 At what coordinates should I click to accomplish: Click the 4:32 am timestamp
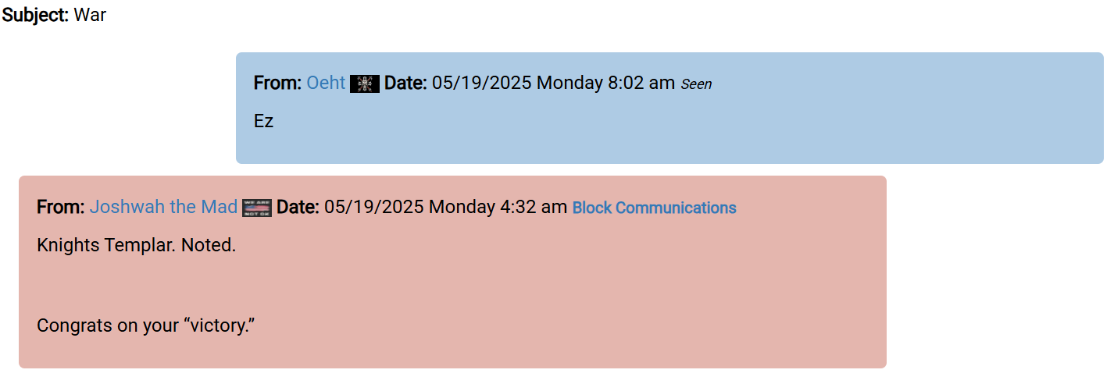(534, 207)
